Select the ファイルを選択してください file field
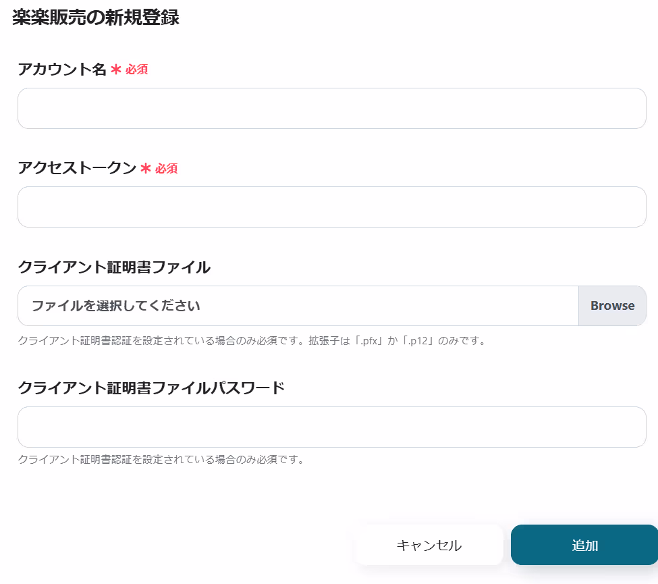This screenshot has width=658, height=584. pyautogui.click(x=298, y=306)
